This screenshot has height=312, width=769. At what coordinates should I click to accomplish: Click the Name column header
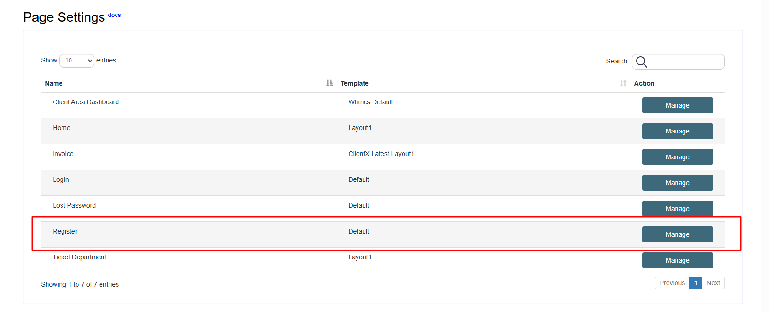(x=54, y=83)
